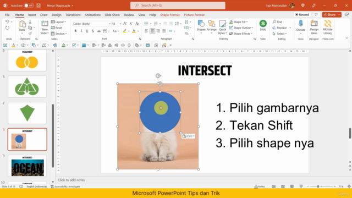This screenshot has height=198, width=352.
Task: Select slide 9 OCEAN thumbnail
Action: click(x=28, y=166)
